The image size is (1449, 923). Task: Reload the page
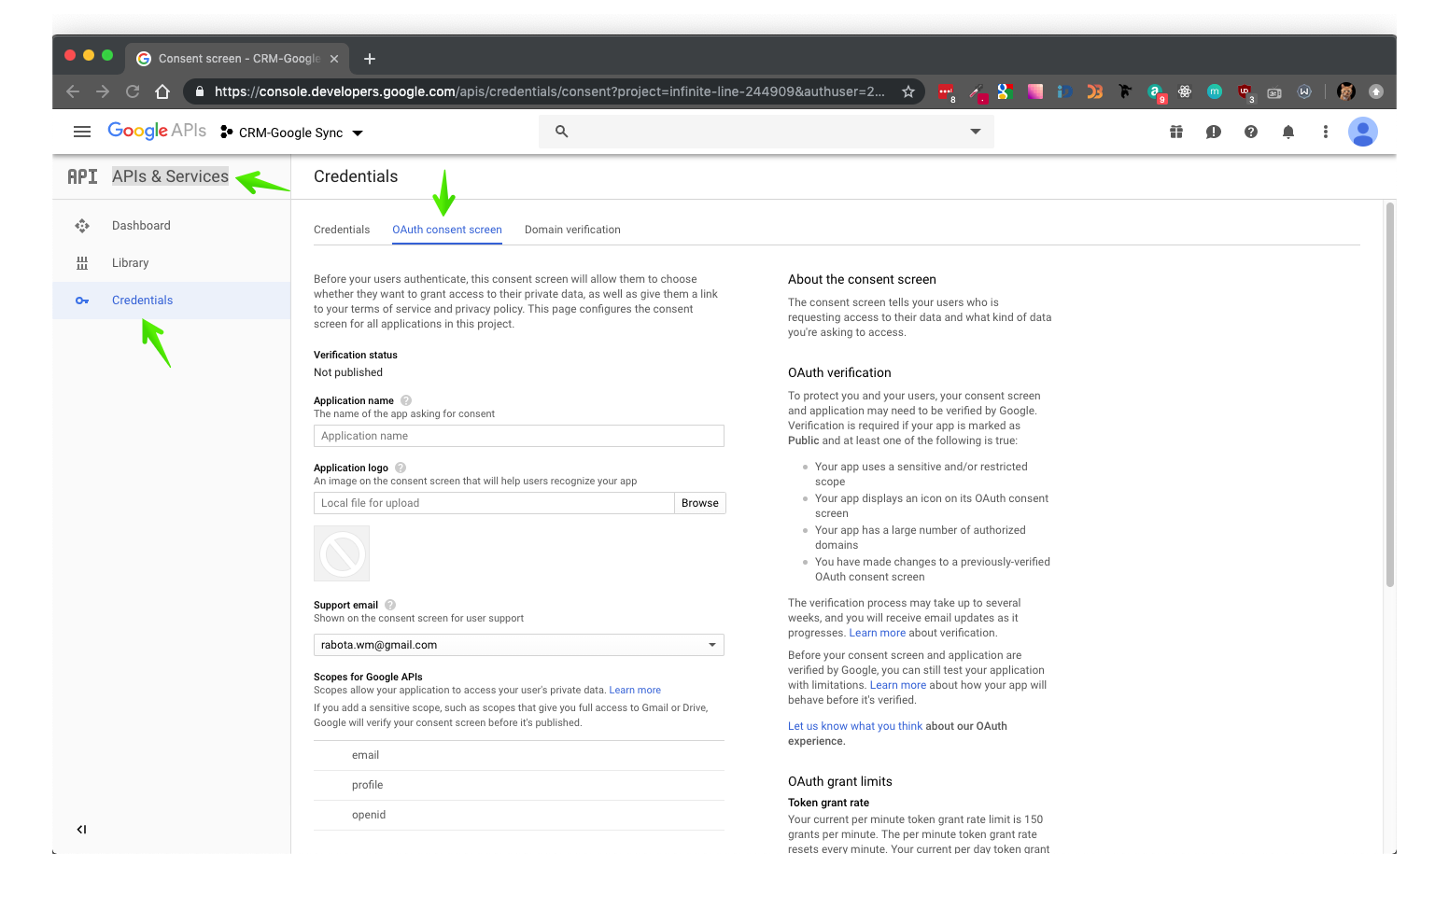pyautogui.click(x=133, y=91)
